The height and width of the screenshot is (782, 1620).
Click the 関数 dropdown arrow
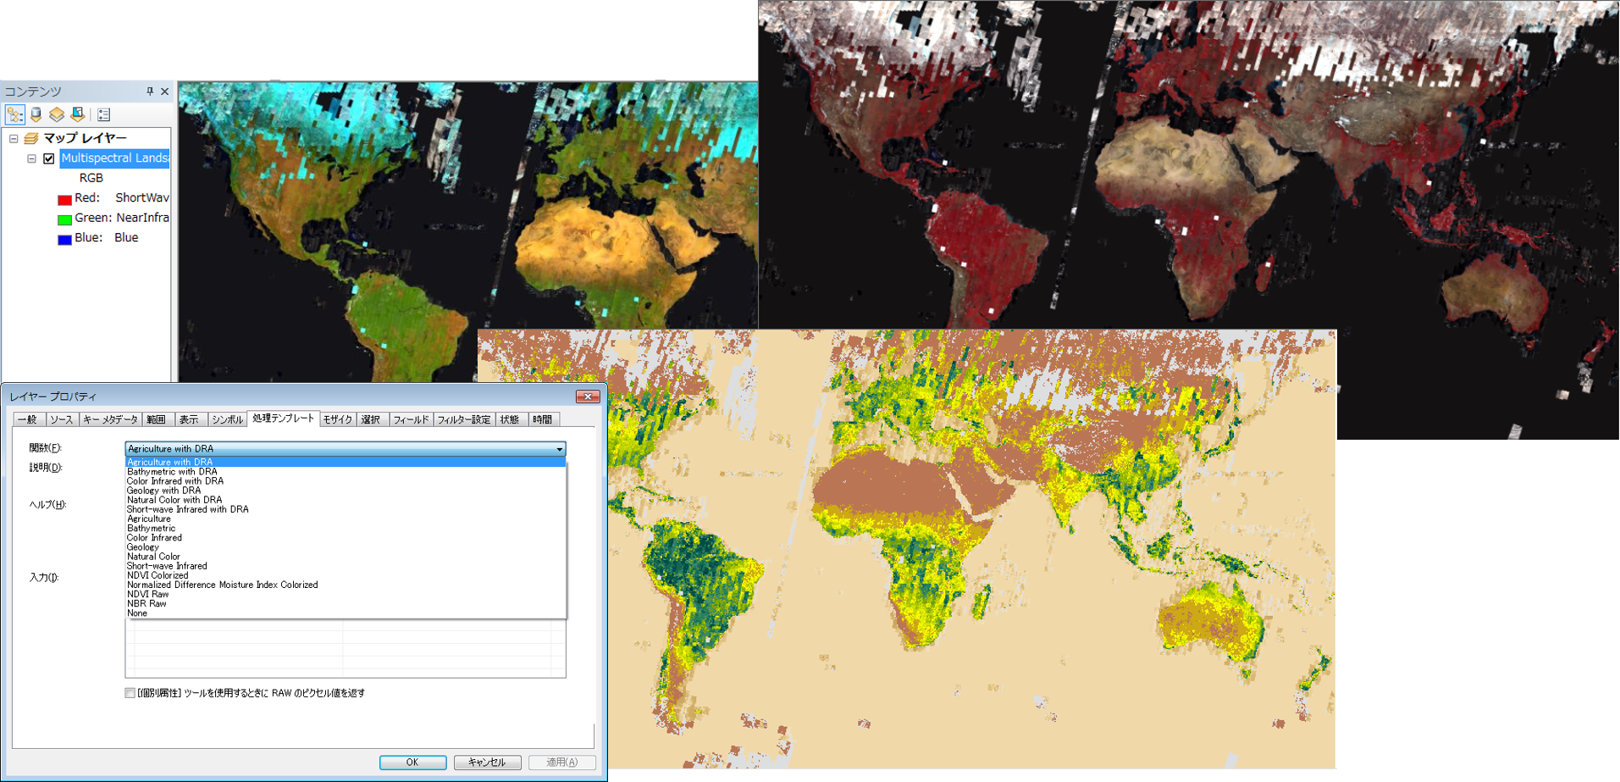pos(559,449)
